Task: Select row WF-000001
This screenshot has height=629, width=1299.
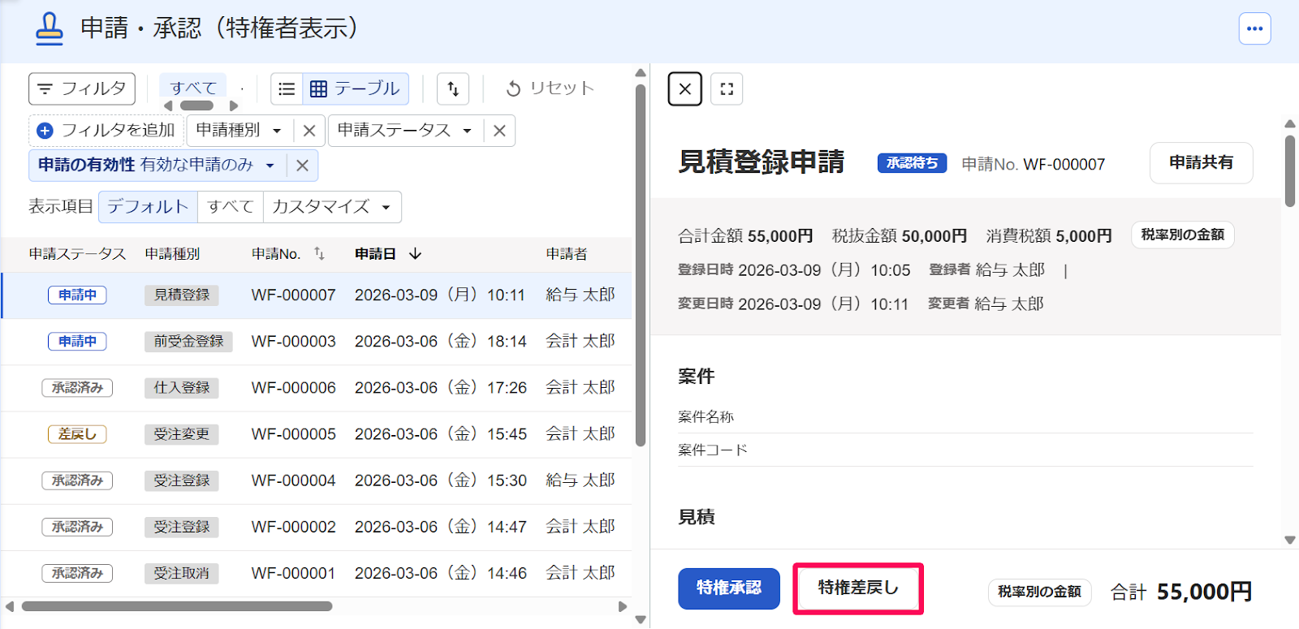Action: [x=317, y=573]
